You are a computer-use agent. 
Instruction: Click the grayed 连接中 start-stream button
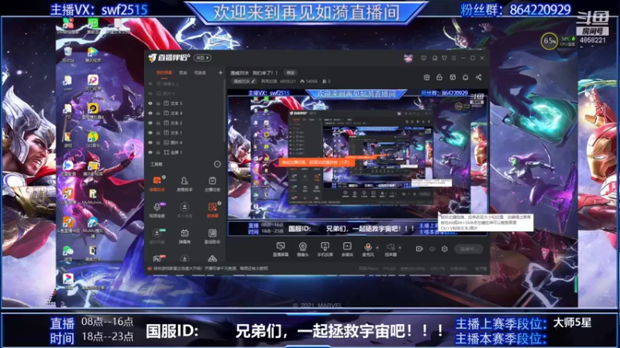point(468,249)
